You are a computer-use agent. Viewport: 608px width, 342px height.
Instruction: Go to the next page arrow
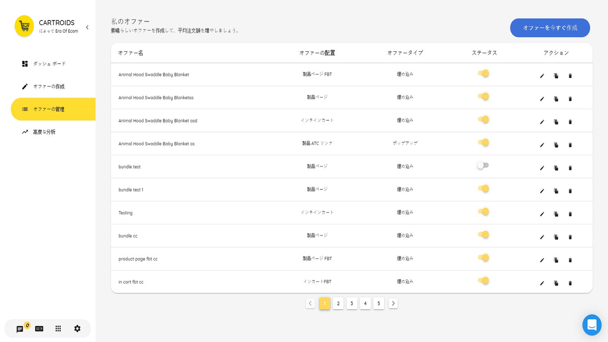[393, 304]
